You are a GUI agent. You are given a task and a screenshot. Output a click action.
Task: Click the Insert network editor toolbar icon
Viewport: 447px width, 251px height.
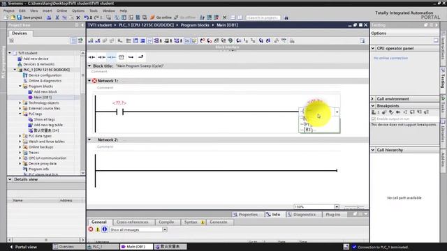(91, 41)
